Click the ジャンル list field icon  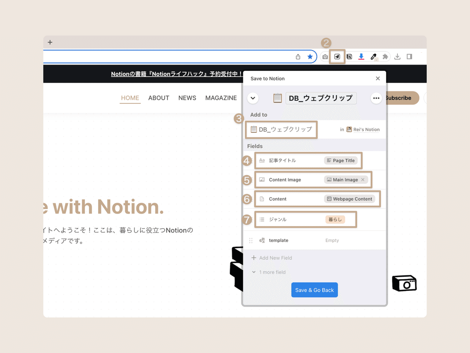[x=262, y=219]
